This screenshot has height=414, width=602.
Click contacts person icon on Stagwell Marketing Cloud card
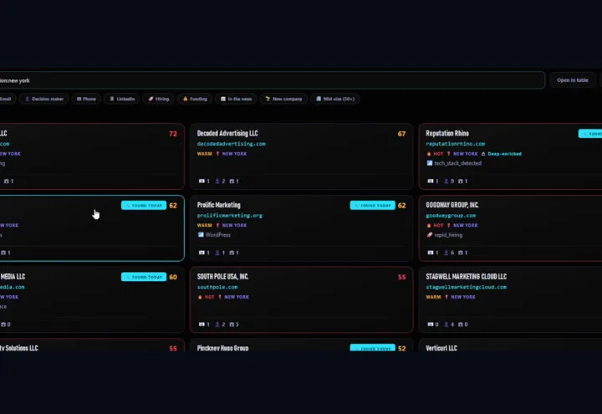(x=446, y=325)
